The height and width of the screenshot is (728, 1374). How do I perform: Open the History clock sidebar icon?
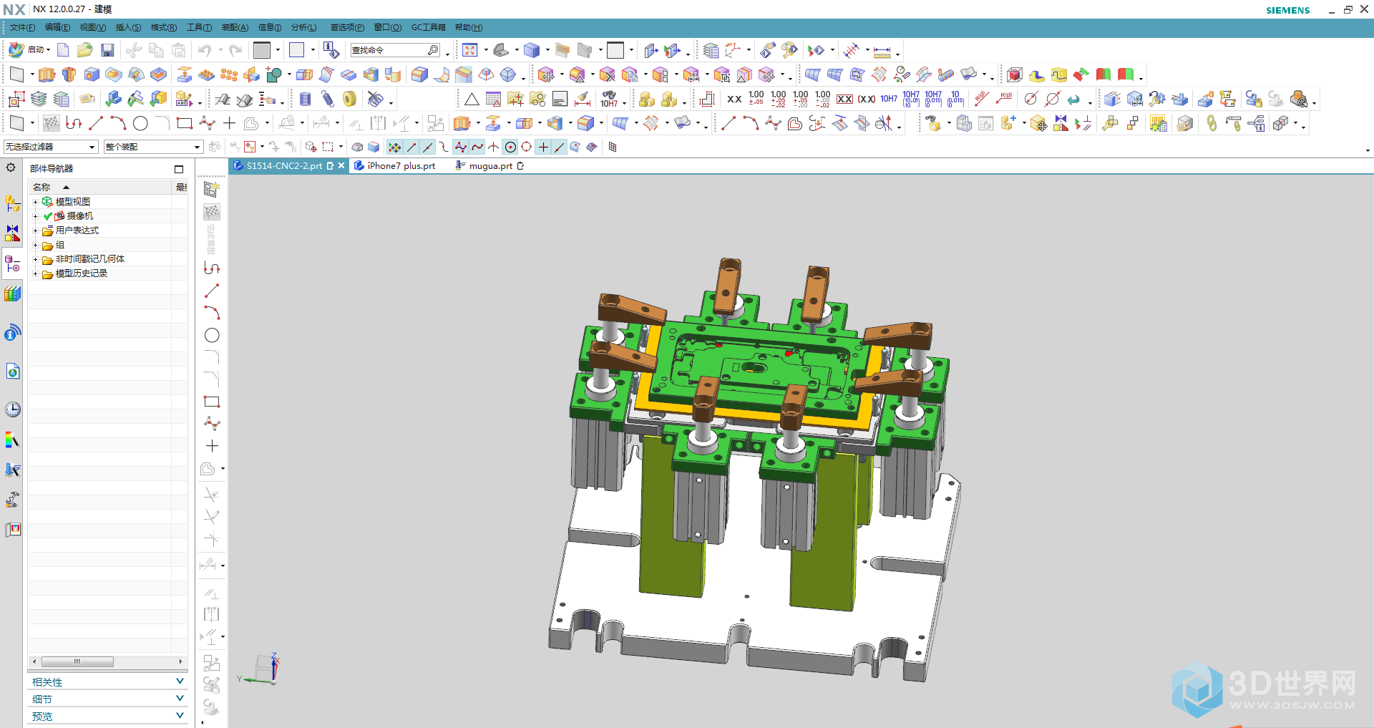point(12,409)
